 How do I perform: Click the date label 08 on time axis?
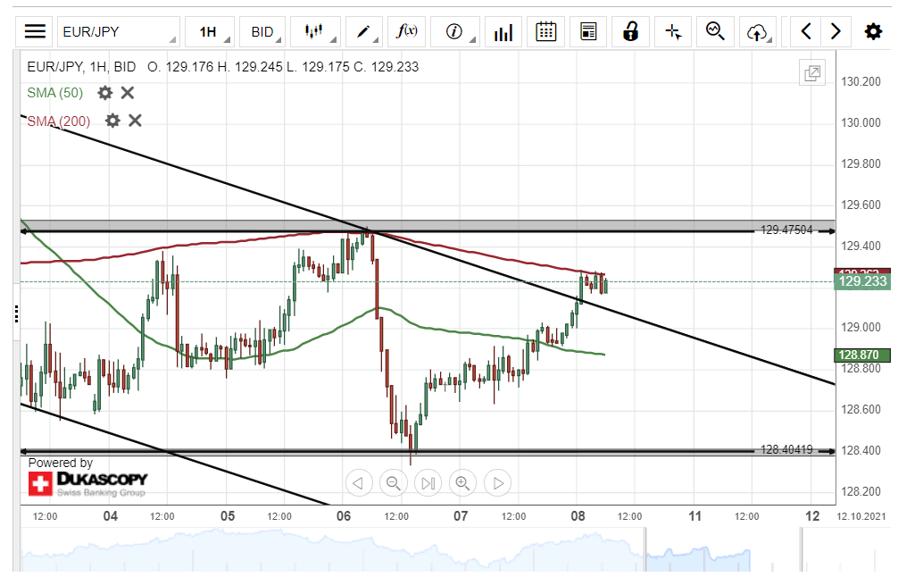578,516
